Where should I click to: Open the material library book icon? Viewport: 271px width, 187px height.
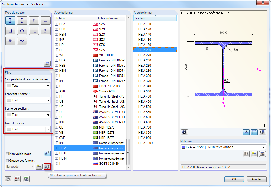(246, 154)
